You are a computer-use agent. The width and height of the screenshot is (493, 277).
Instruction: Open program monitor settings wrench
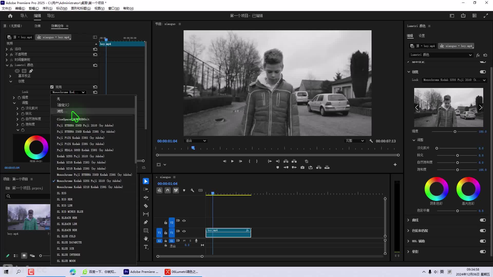click(x=371, y=141)
